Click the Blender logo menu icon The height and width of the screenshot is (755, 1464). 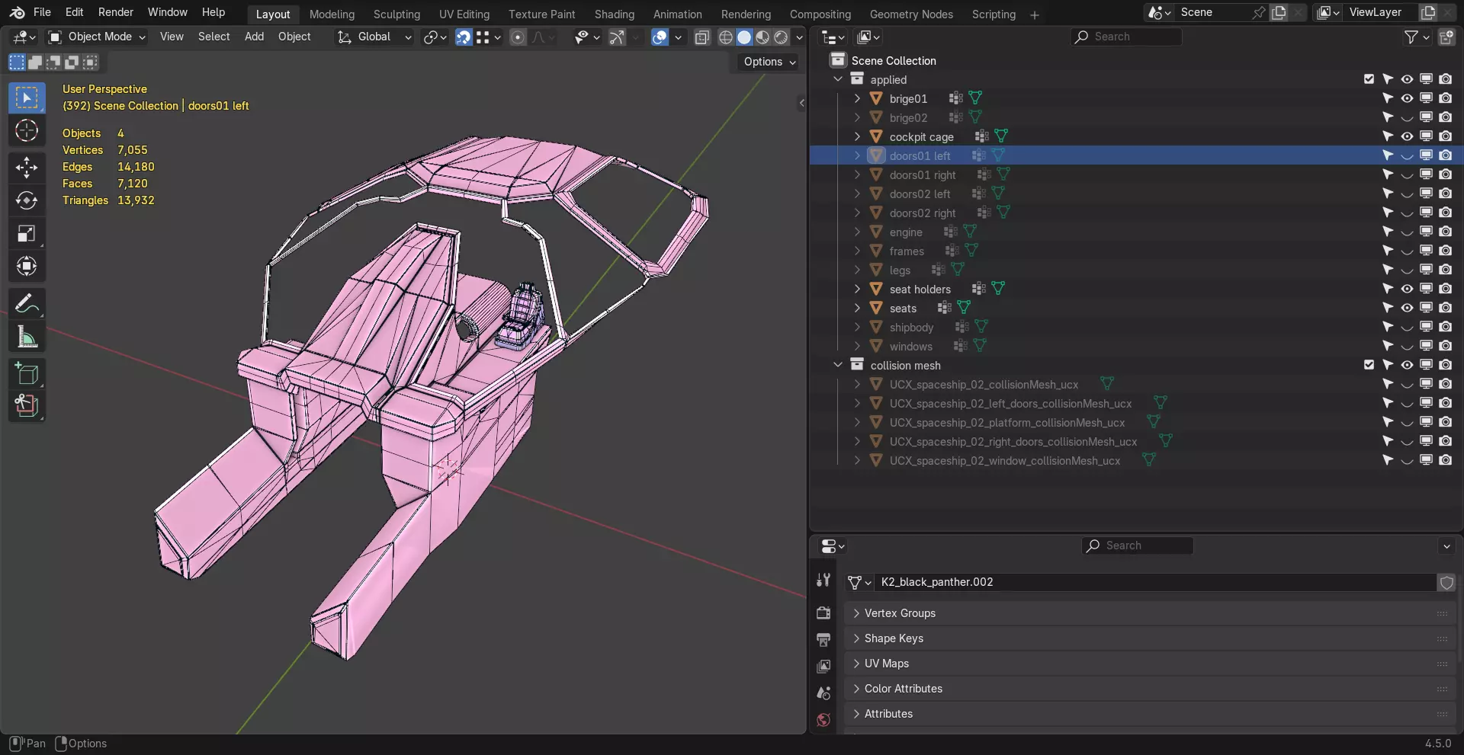[x=17, y=12]
